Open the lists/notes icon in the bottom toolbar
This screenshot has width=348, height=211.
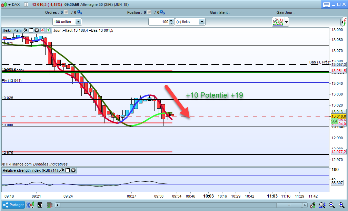(x=40, y=205)
